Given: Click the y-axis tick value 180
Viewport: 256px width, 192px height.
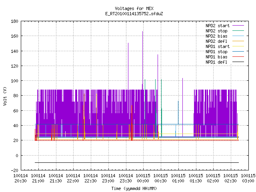Looking at the screenshot, I should click(x=14, y=21).
